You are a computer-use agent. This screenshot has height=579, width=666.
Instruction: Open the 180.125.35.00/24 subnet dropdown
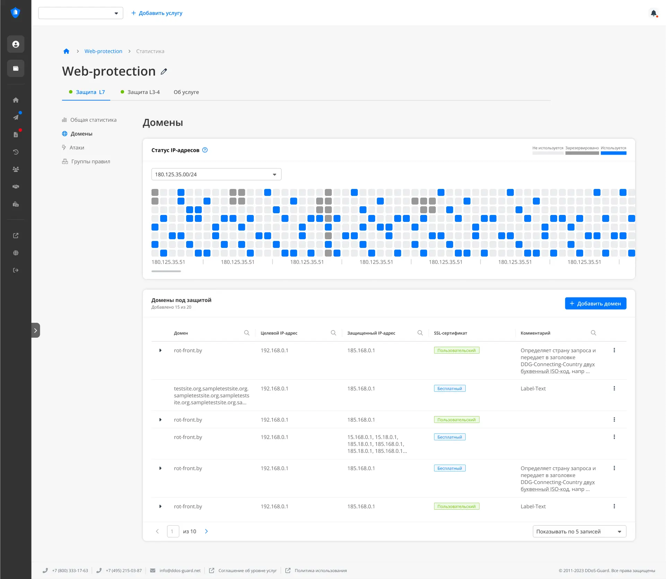(x=216, y=174)
